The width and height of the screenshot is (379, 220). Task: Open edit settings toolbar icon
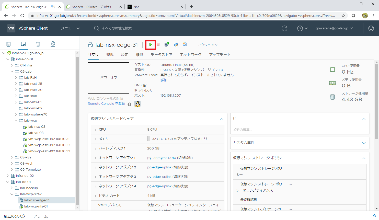click(176, 45)
